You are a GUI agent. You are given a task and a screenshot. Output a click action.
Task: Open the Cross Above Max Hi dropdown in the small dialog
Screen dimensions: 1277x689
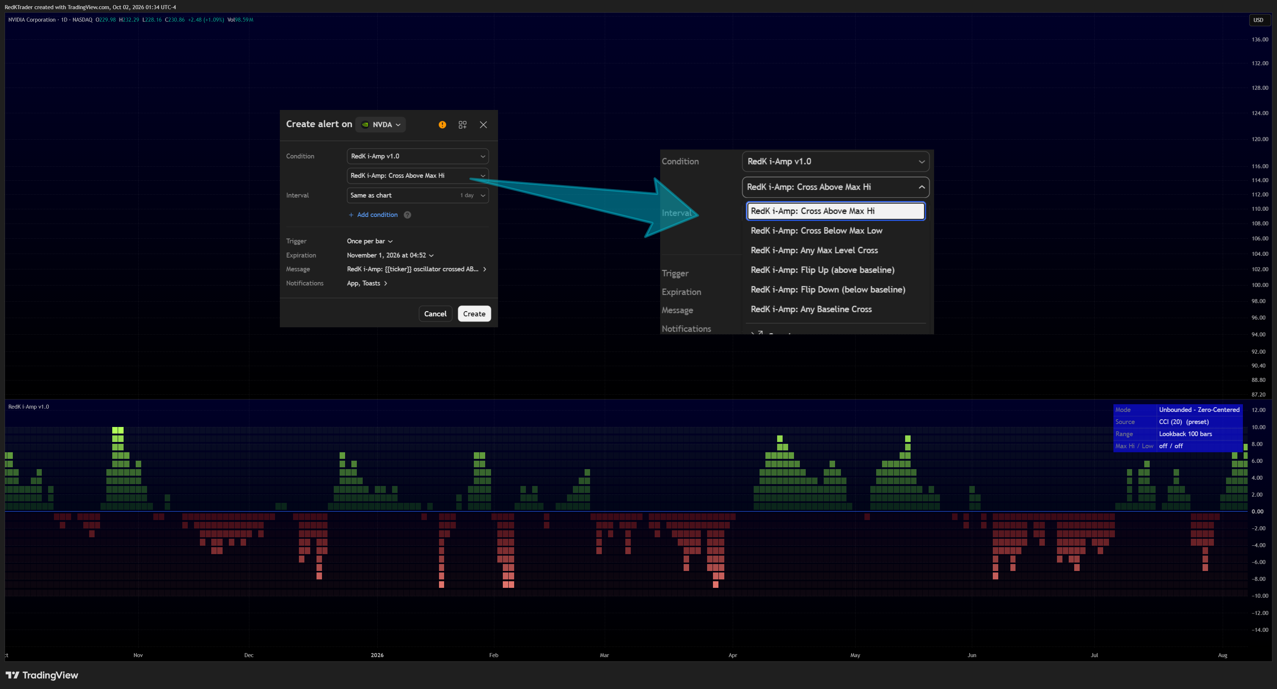pyautogui.click(x=418, y=175)
